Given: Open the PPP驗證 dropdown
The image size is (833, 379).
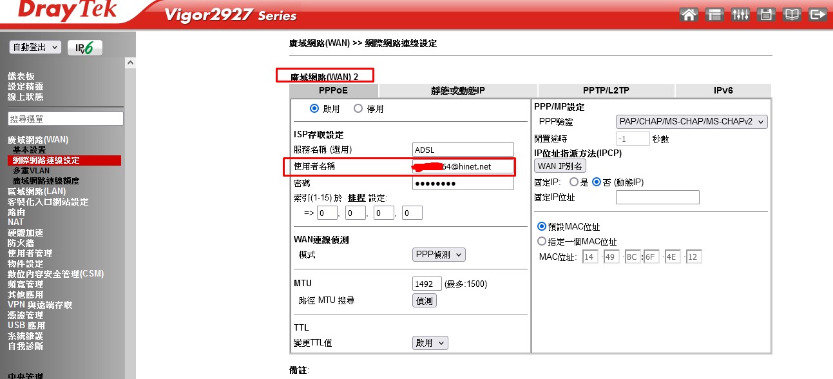Looking at the screenshot, I should tap(691, 121).
